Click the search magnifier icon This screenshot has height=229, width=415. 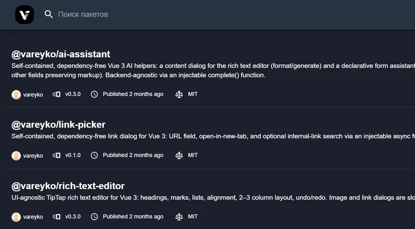[49, 14]
